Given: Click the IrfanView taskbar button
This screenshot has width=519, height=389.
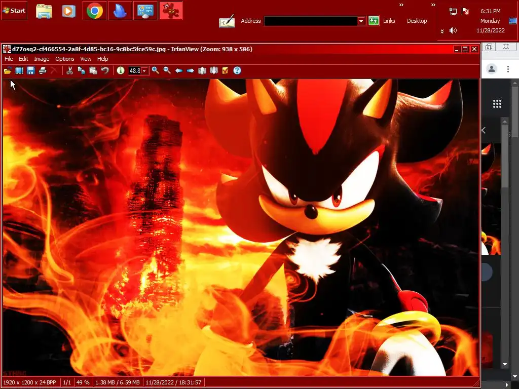Looking at the screenshot, I should coord(171,11).
